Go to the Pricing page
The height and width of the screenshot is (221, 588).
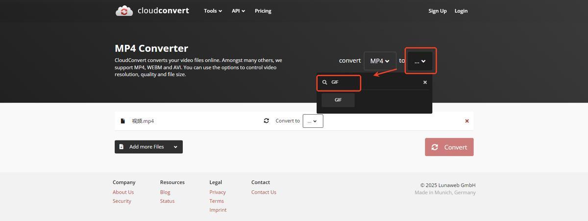point(263,11)
